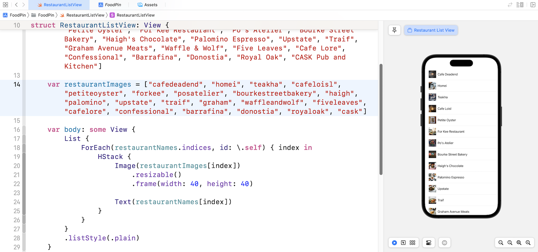
Task: Start the live preview play button
Action: (x=394, y=243)
